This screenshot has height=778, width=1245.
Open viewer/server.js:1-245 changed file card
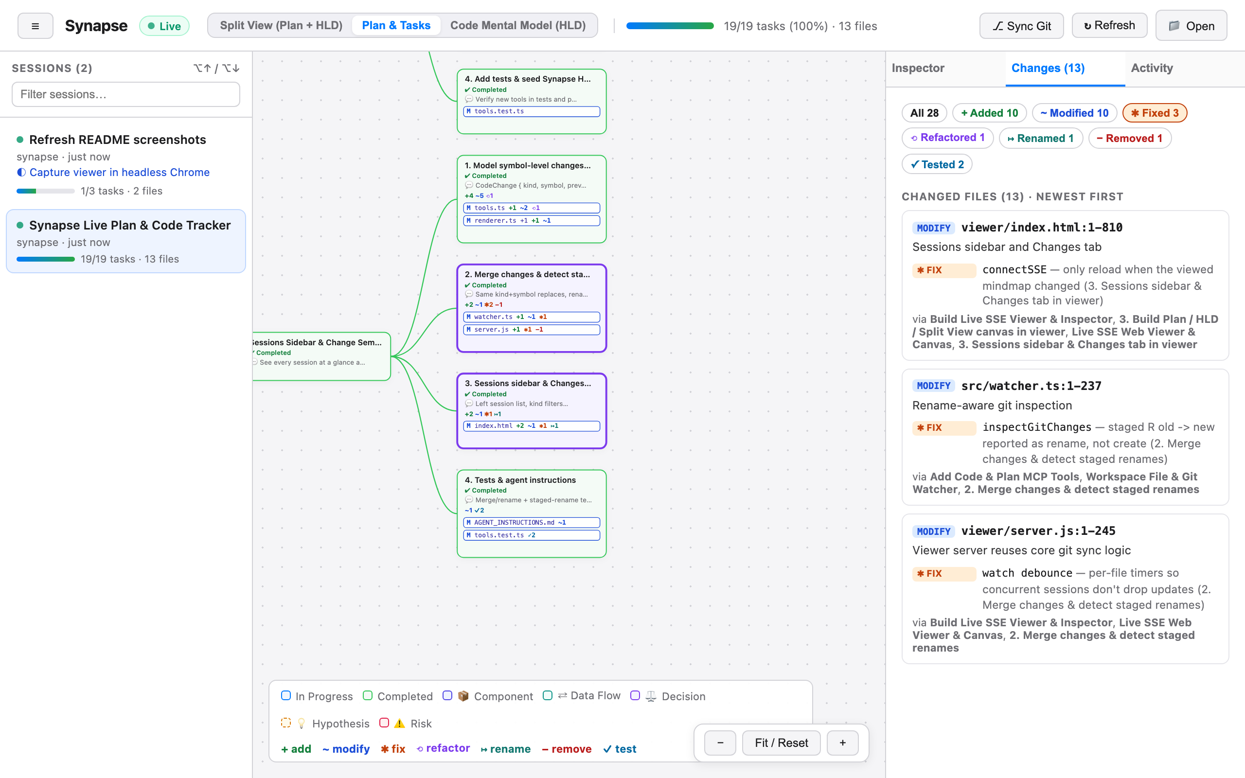click(x=1065, y=589)
